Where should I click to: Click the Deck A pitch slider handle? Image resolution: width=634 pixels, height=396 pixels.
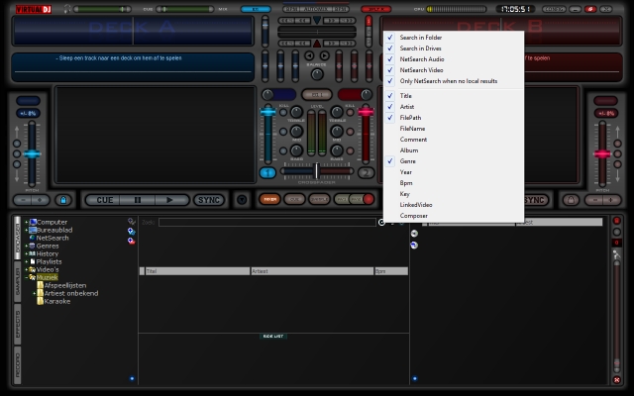coord(32,154)
